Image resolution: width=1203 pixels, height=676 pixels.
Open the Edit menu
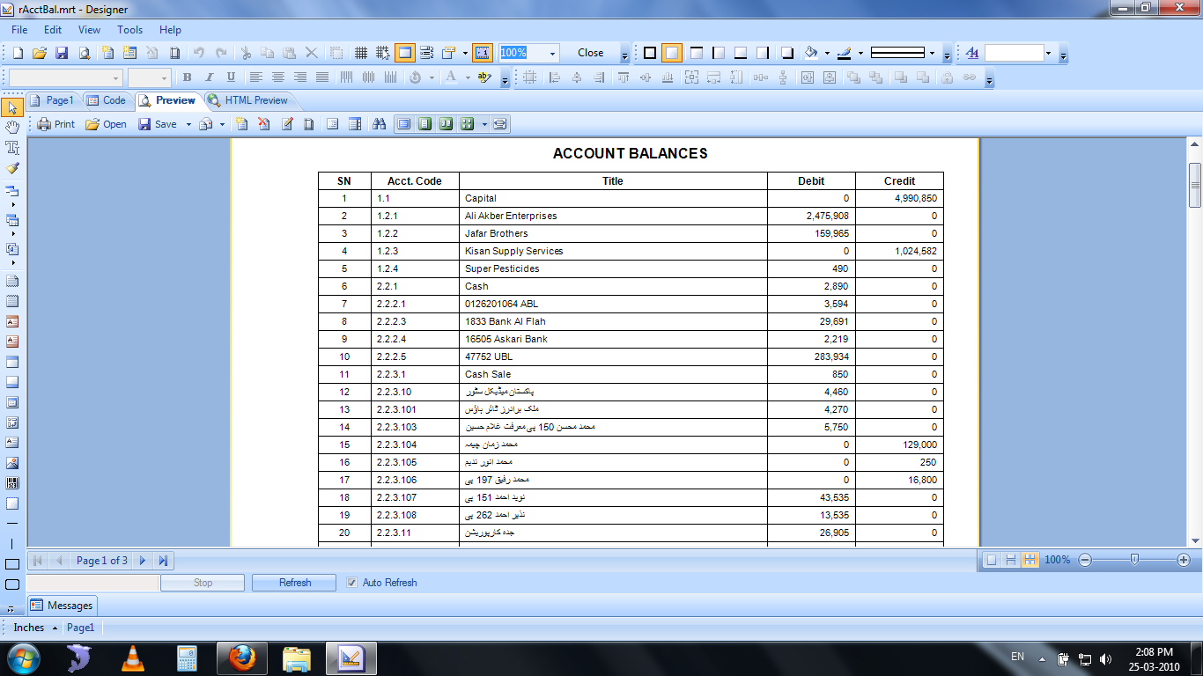[53, 29]
